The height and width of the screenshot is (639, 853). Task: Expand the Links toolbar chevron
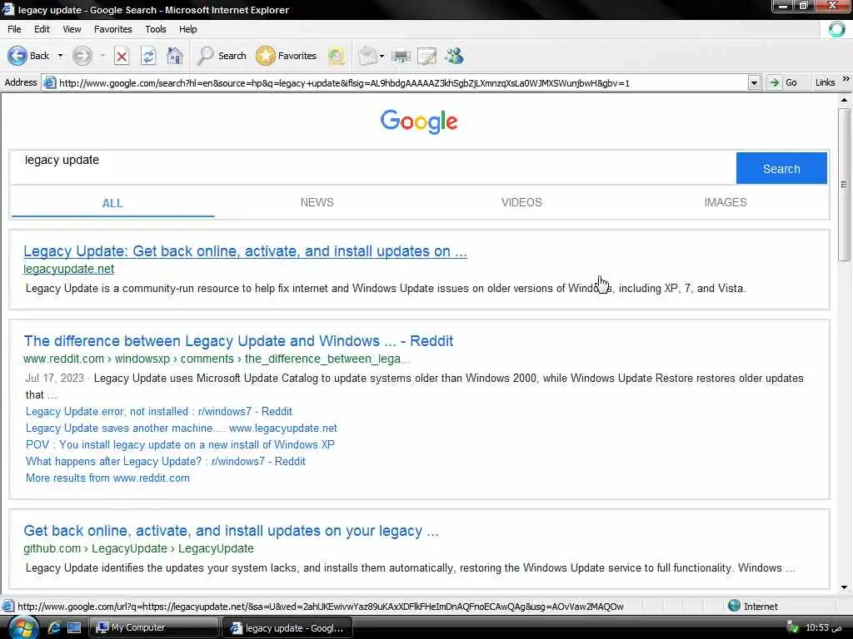846,79
